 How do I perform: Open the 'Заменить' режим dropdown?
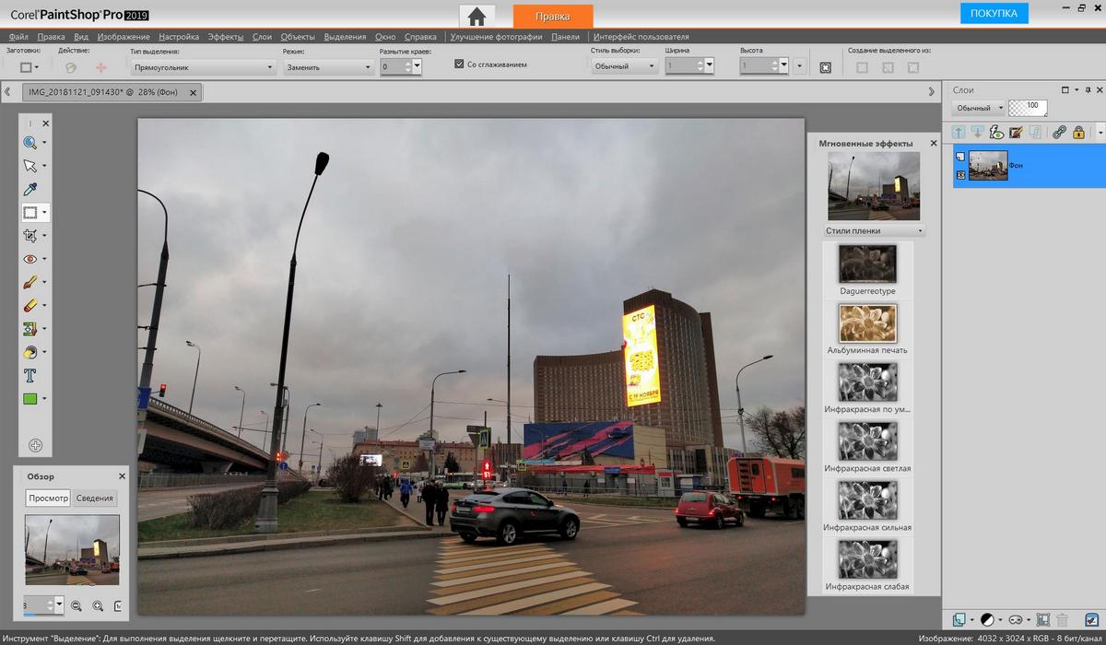click(x=327, y=66)
